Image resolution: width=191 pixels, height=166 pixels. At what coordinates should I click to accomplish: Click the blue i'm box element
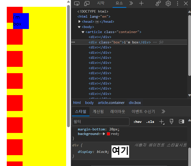pyautogui.click(x=21, y=21)
